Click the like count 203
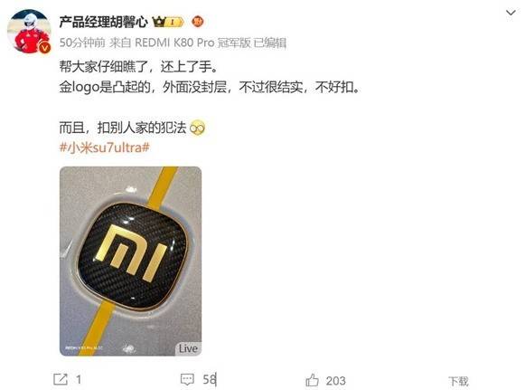Viewport: 525px width, 390px height. tap(336, 381)
